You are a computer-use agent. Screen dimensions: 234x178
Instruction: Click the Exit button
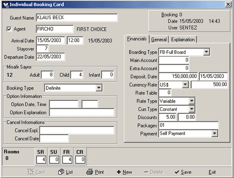click(x=212, y=172)
